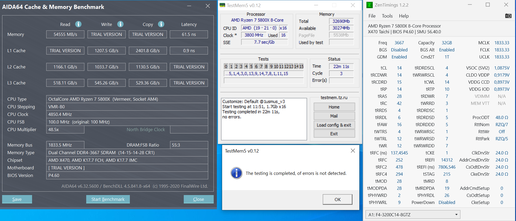Open the Tools menu in ZenTimings
Screen dimensions: 516x221
[x=387, y=16]
